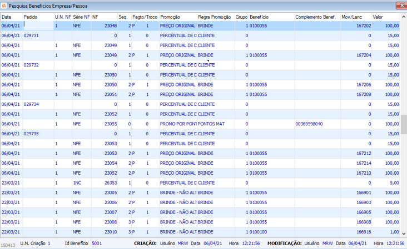Click the scrollbar up arrow
Image resolution: width=407 pixels, height=249 pixels.
point(404,17)
